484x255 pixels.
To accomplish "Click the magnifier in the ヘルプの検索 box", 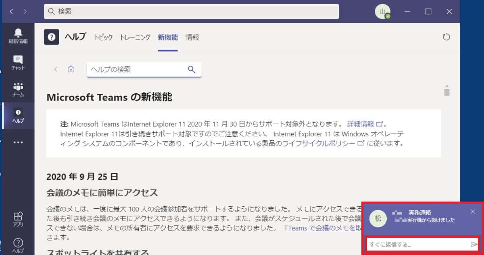I will 191,69.
